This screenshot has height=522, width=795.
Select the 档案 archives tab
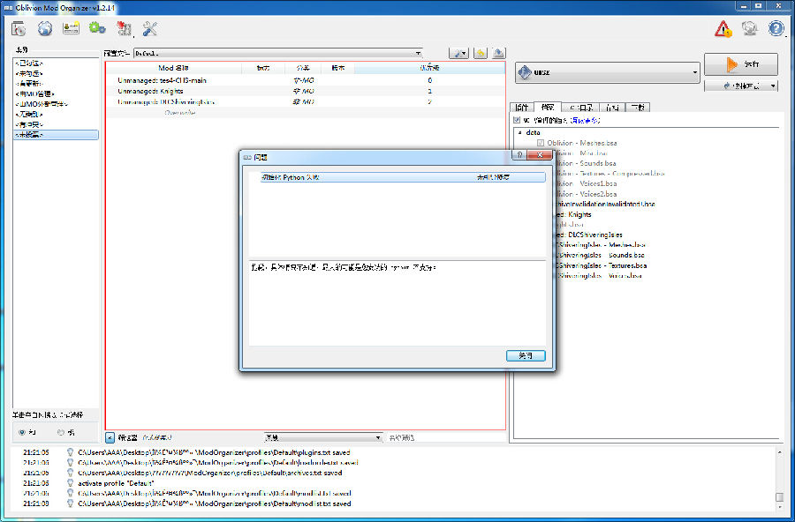(548, 108)
